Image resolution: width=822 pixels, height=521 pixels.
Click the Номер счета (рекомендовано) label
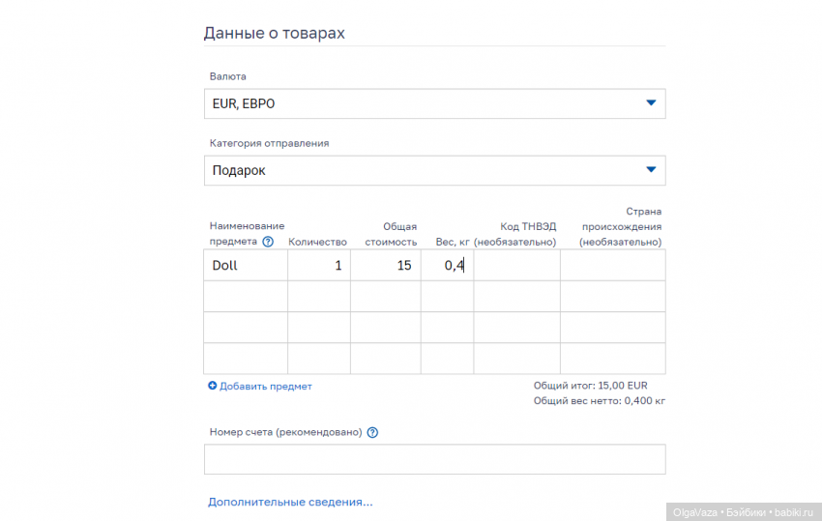(x=285, y=432)
